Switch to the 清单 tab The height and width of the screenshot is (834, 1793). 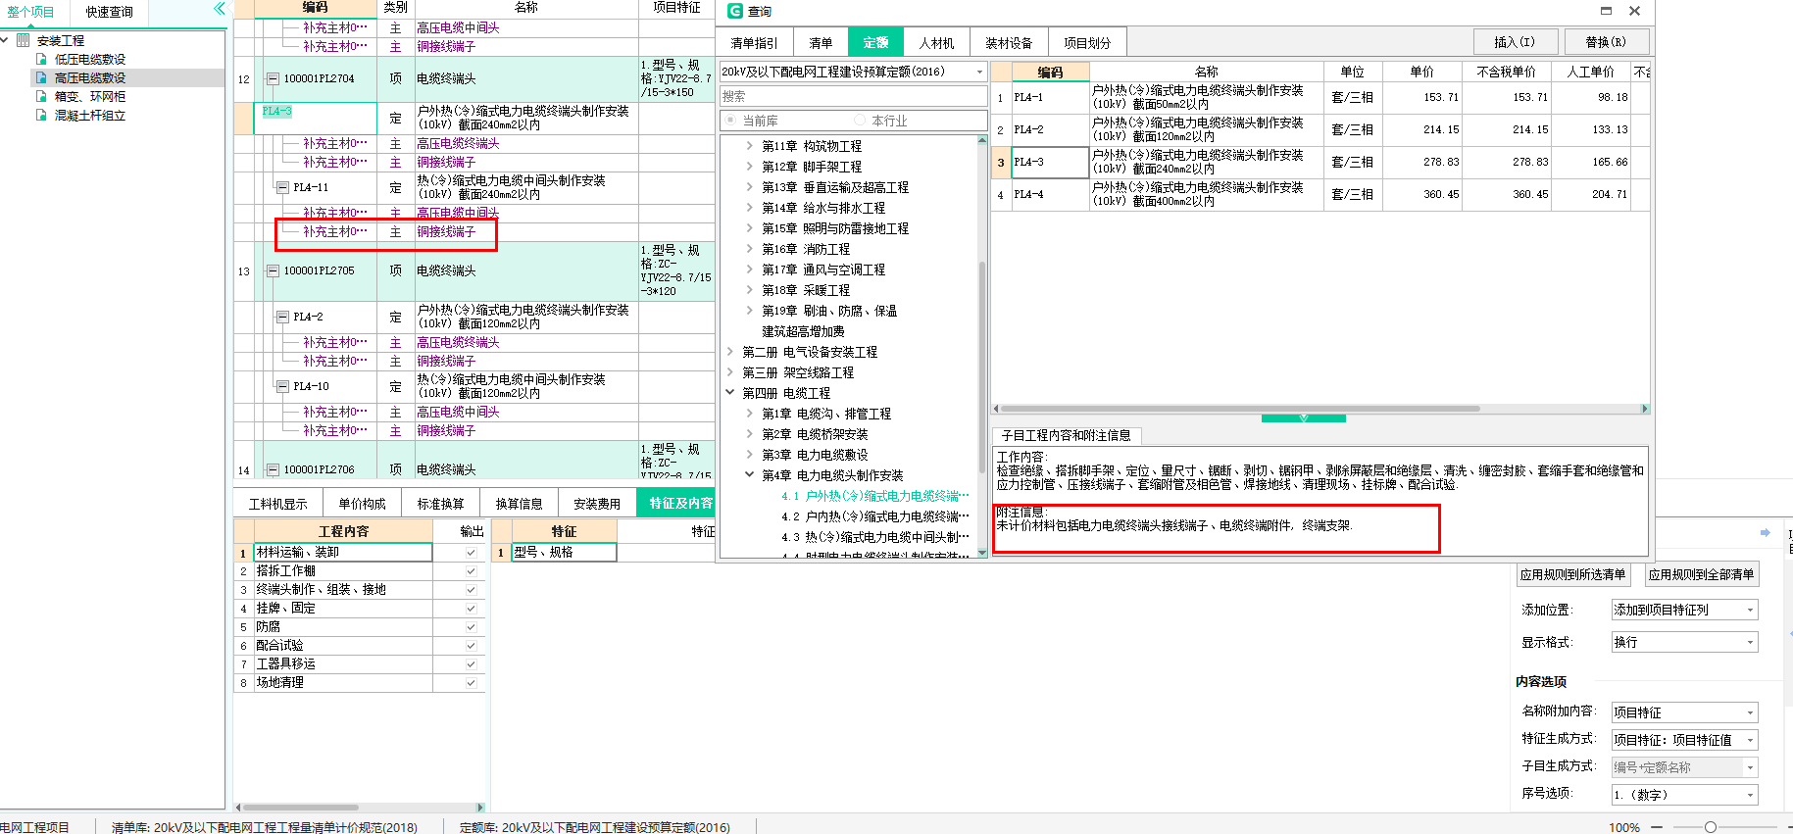pyautogui.click(x=821, y=43)
